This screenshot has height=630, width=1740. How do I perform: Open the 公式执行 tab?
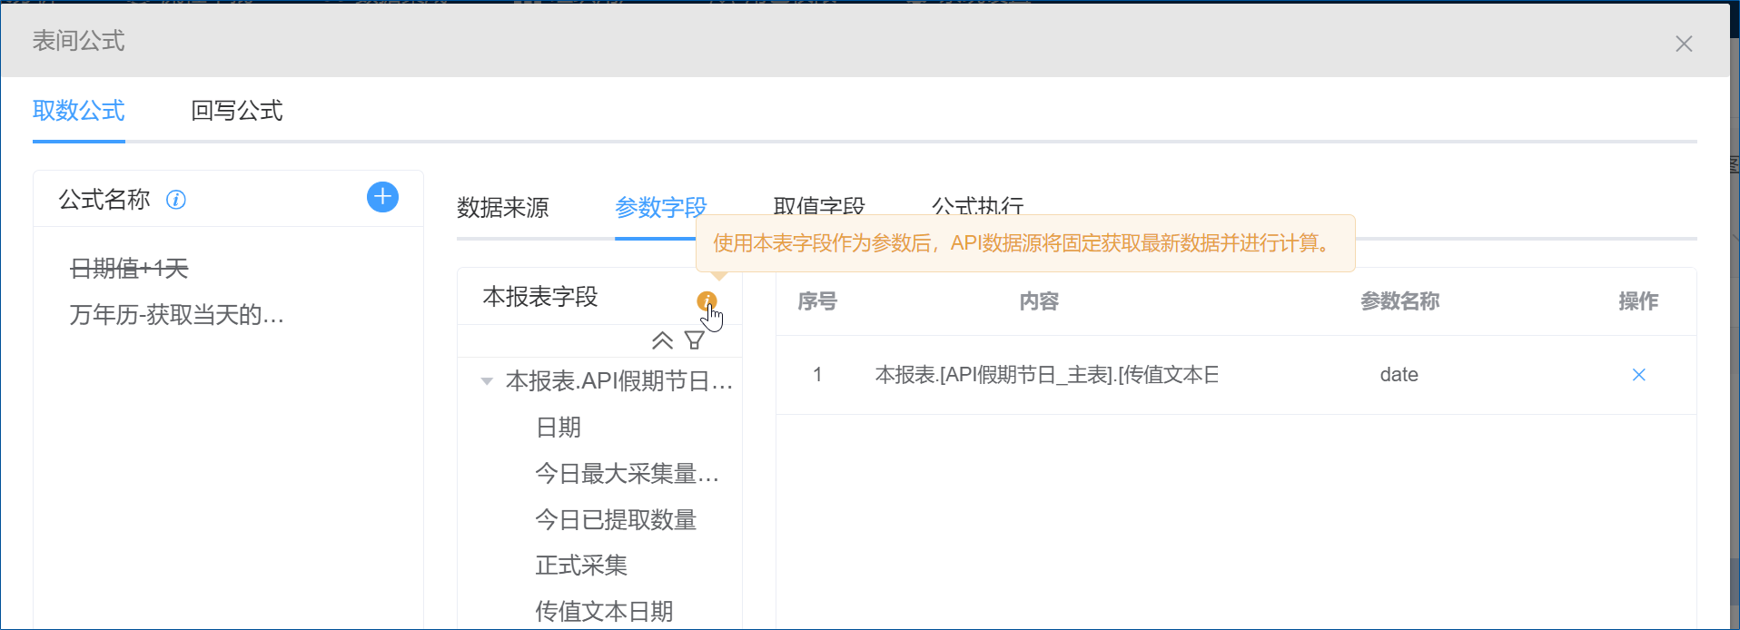tap(978, 206)
